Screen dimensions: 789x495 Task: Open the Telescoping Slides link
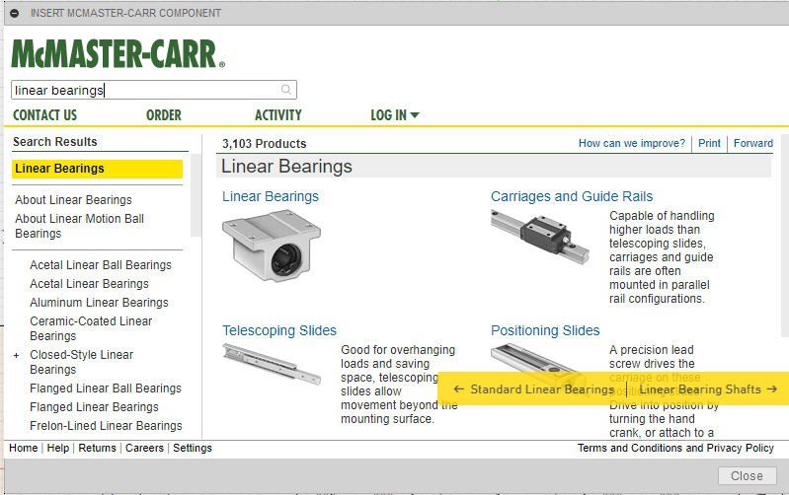(x=279, y=330)
